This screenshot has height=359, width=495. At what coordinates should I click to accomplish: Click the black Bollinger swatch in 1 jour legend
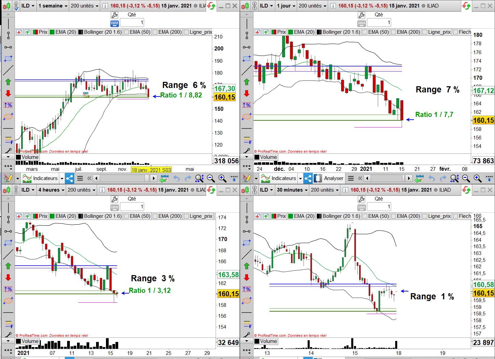coord(319,32)
